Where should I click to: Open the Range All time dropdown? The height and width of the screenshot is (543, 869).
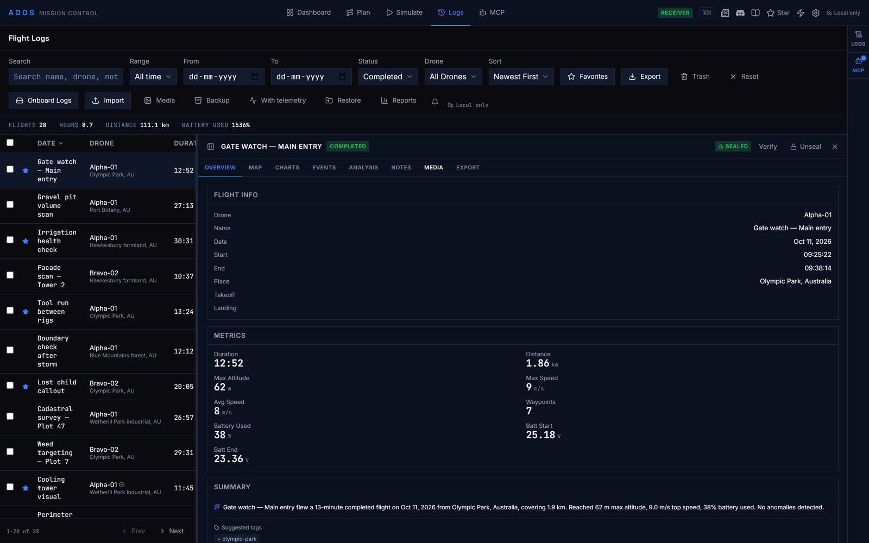pos(153,77)
